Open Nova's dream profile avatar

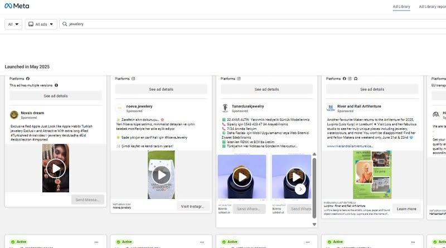point(14,115)
